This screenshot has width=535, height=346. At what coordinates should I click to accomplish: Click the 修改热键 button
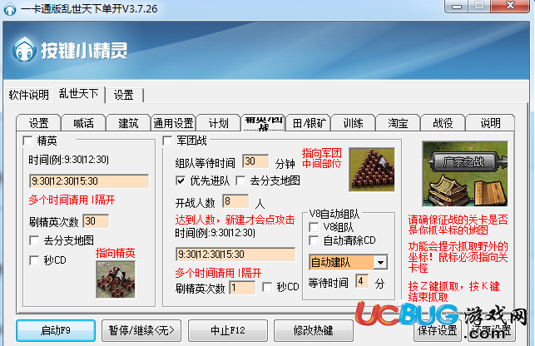pyautogui.click(x=313, y=330)
